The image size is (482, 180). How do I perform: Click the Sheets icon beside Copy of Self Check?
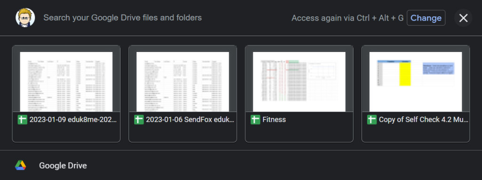pyautogui.click(x=372, y=120)
